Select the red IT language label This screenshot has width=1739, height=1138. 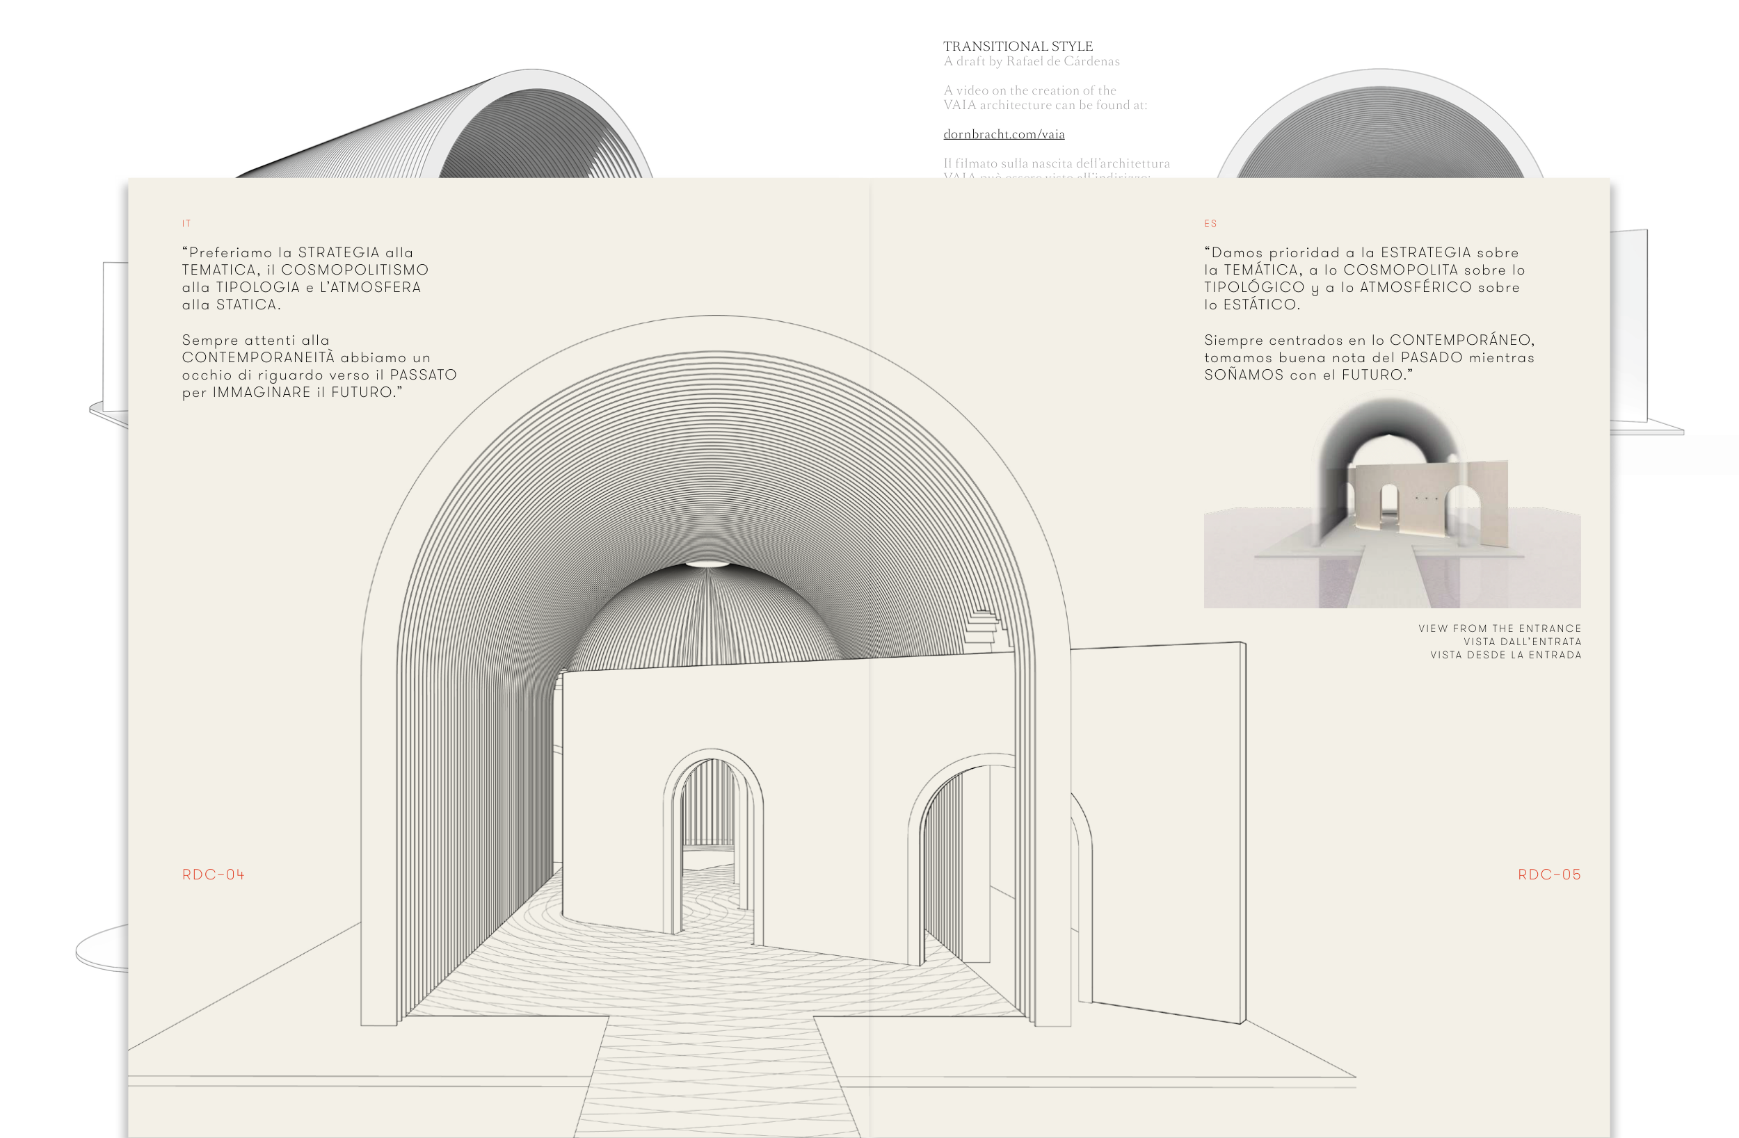(186, 224)
